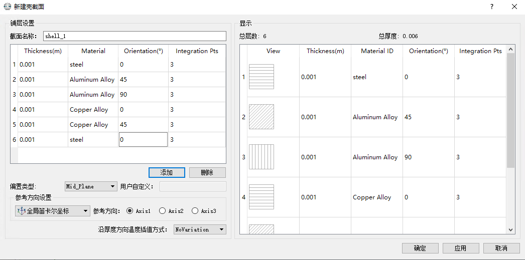Select the layer 3 vertical hatch view thumbnail
The height and width of the screenshot is (260, 525).
[261, 157]
